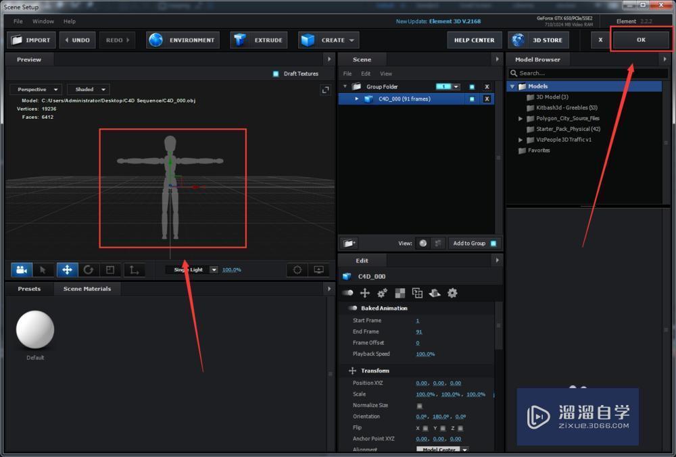Expand the C4D_000 (91 frames) tree item

[x=357, y=99]
